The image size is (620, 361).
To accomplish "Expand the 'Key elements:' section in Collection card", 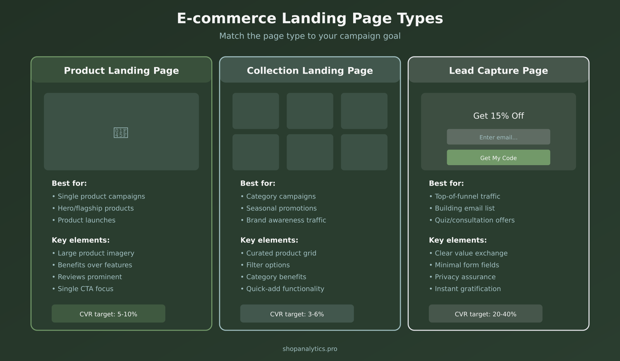I will (x=269, y=240).
